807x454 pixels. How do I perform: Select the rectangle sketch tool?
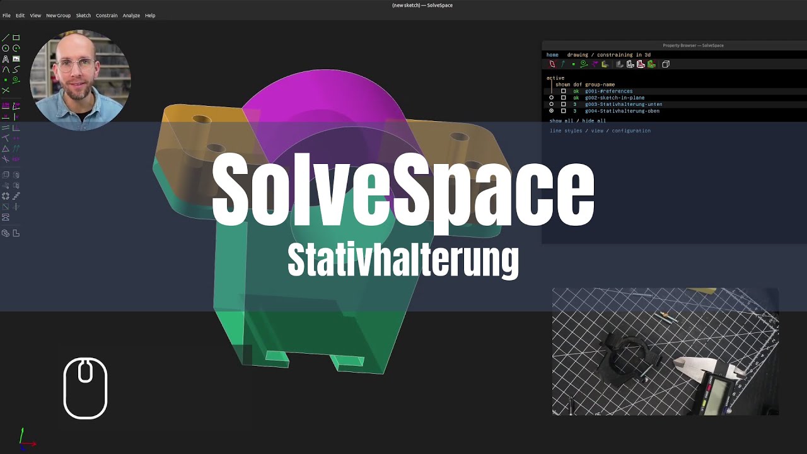point(16,37)
